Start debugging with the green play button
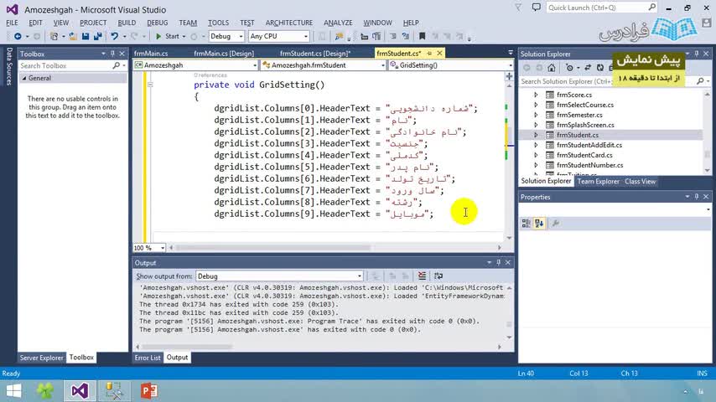 coord(158,36)
